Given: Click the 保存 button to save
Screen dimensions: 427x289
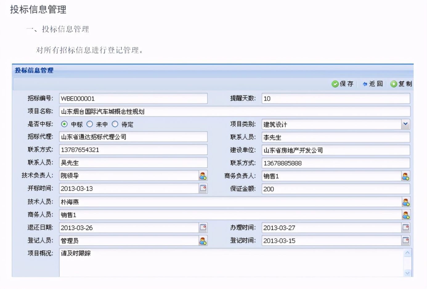Looking at the screenshot, I should pyautogui.click(x=343, y=83).
